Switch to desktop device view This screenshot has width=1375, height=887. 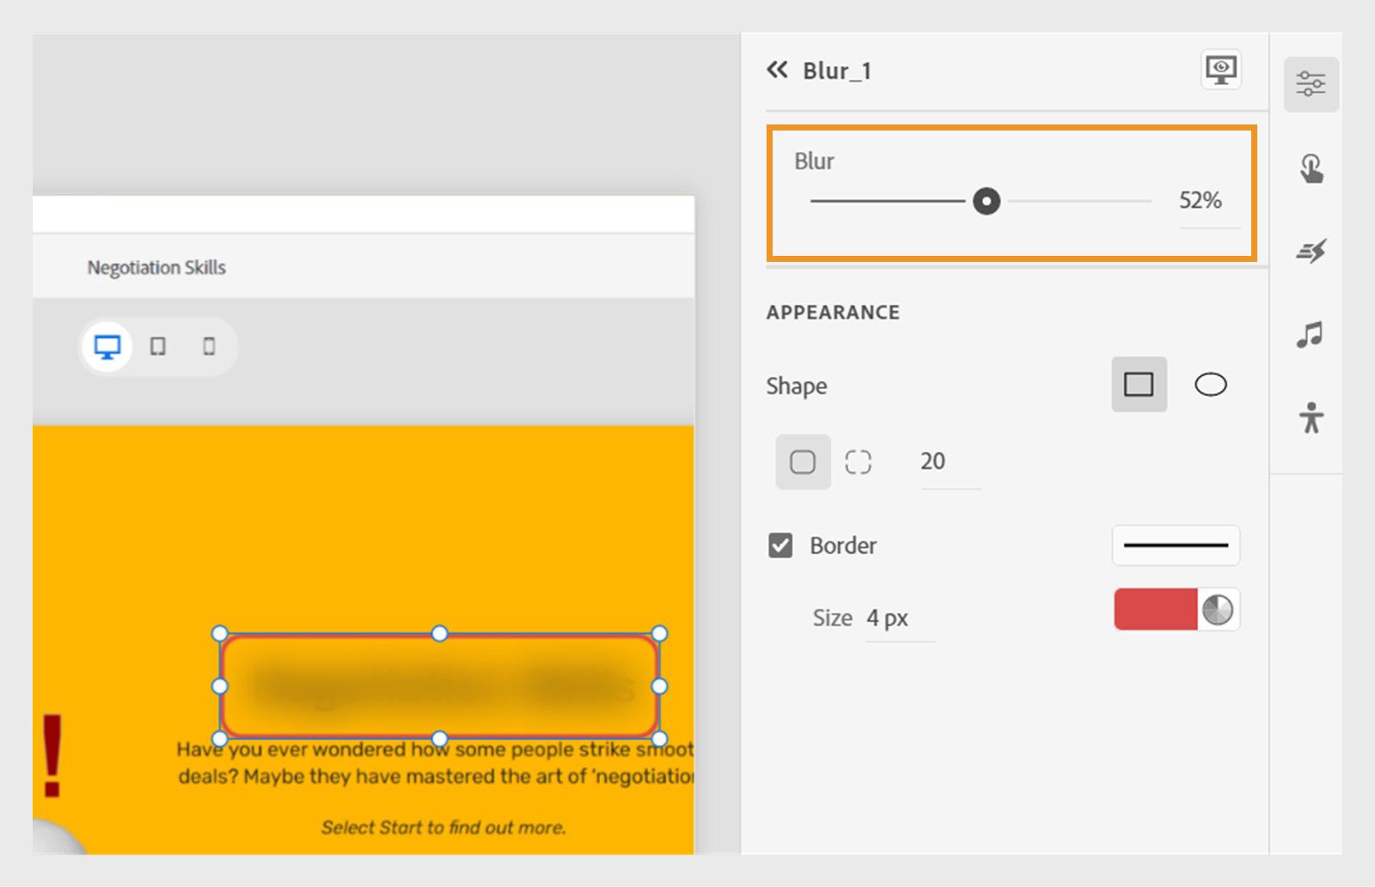click(x=107, y=347)
